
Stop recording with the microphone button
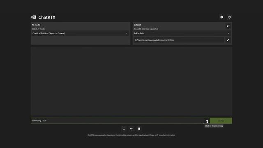tap(207, 121)
